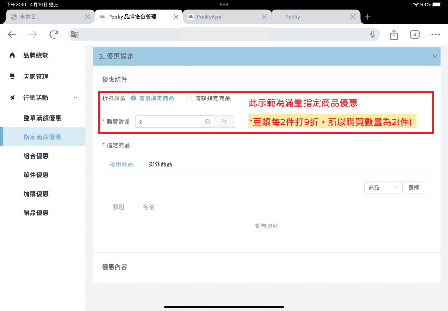
Task: Click the 選擇 button
Action: pyautogui.click(x=414, y=187)
